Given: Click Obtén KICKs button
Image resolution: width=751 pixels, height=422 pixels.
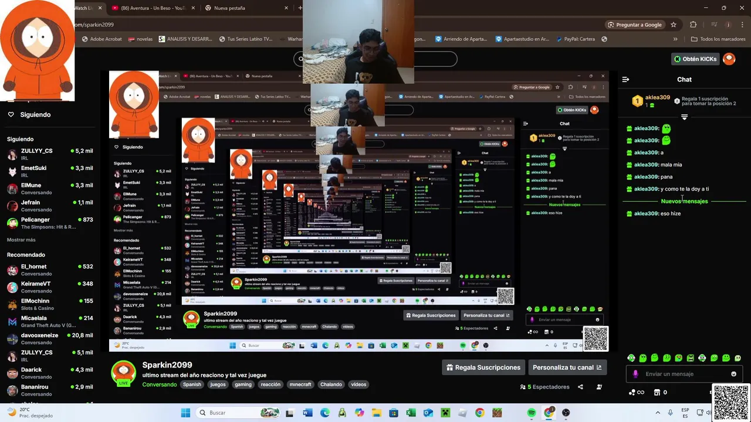Looking at the screenshot, I should [x=695, y=59].
